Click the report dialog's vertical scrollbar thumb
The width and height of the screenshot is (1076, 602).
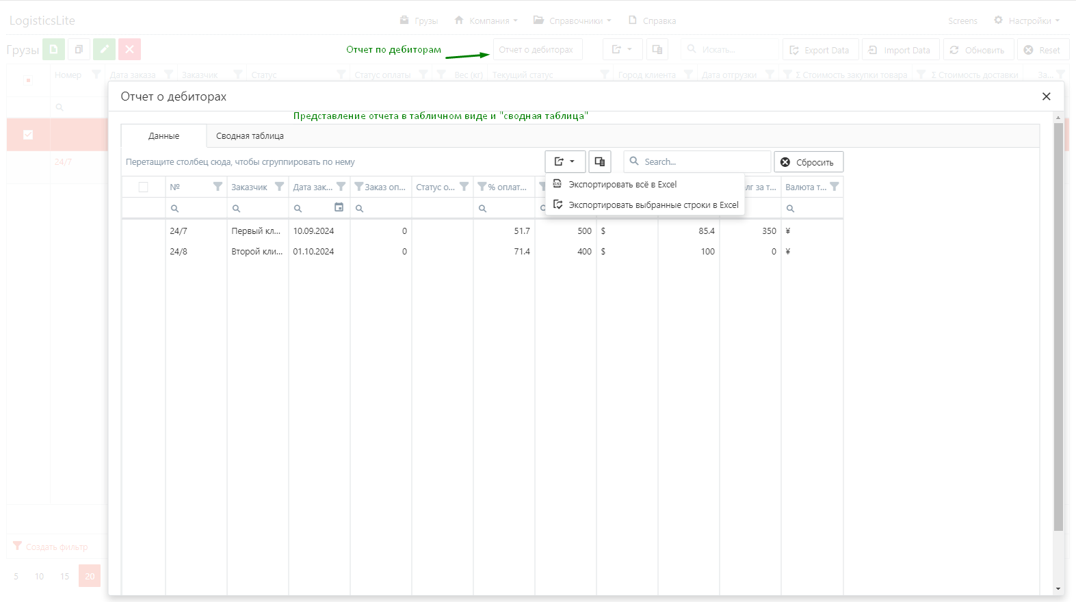[x=1058, y=326]
